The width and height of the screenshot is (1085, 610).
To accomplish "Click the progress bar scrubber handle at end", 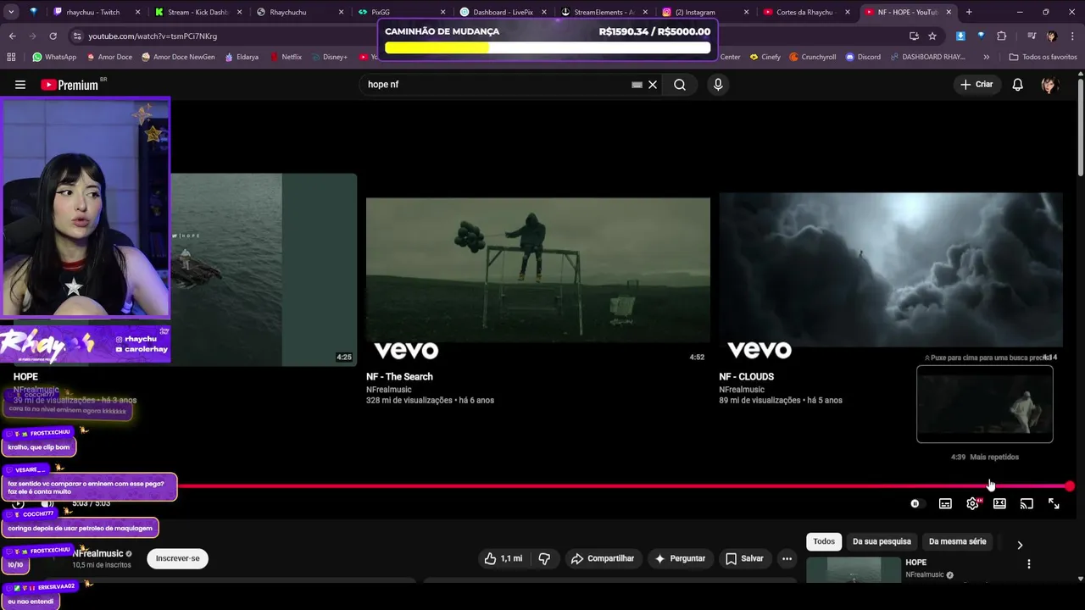I will [x=1070, y=486].
